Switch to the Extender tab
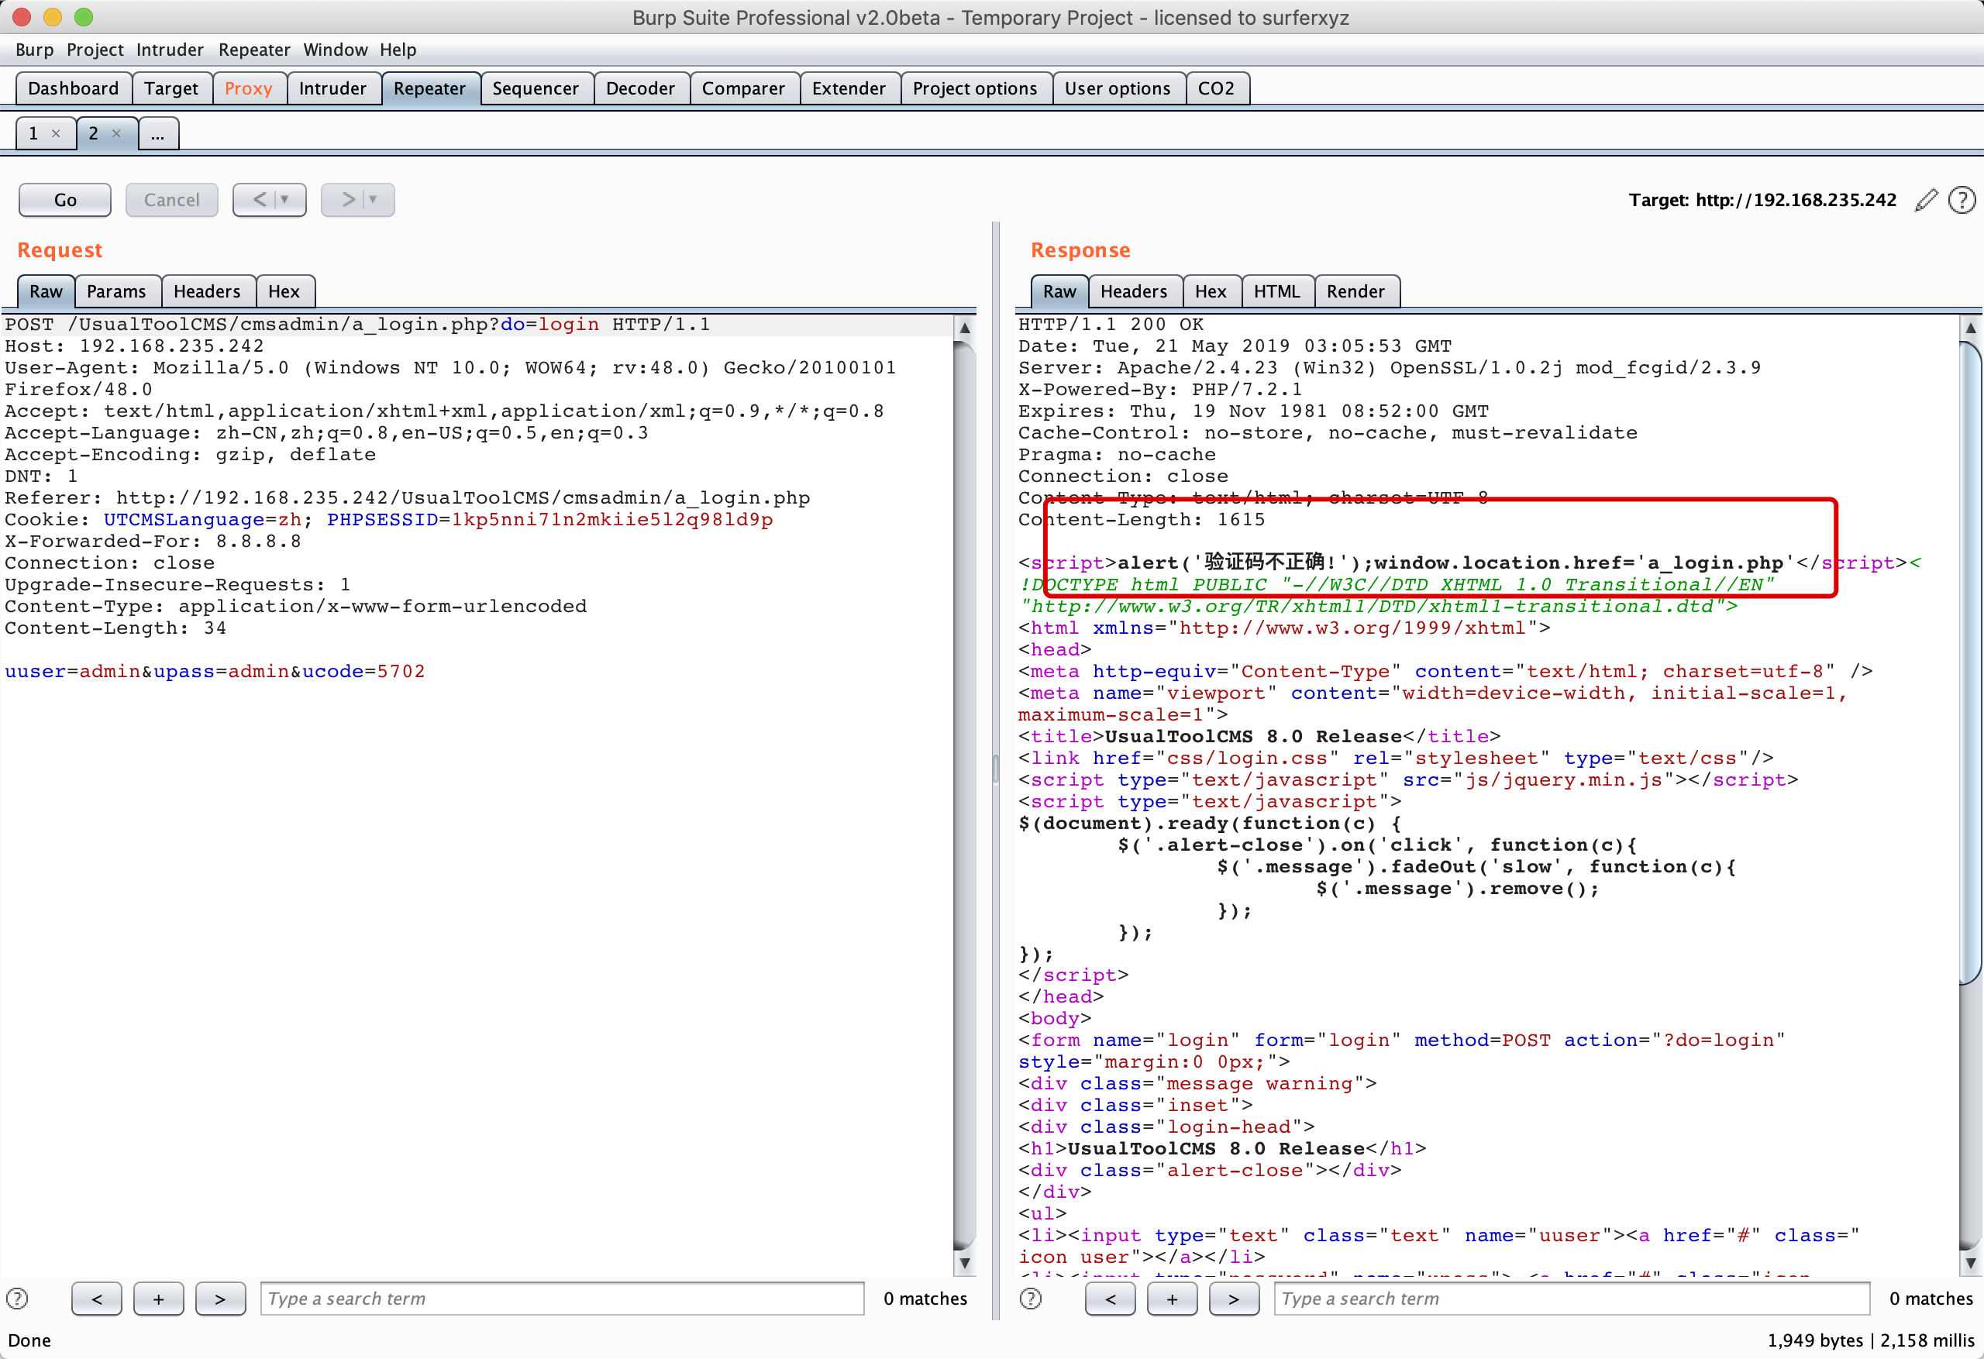The image size is (1984, 1359). click(849, 89)
